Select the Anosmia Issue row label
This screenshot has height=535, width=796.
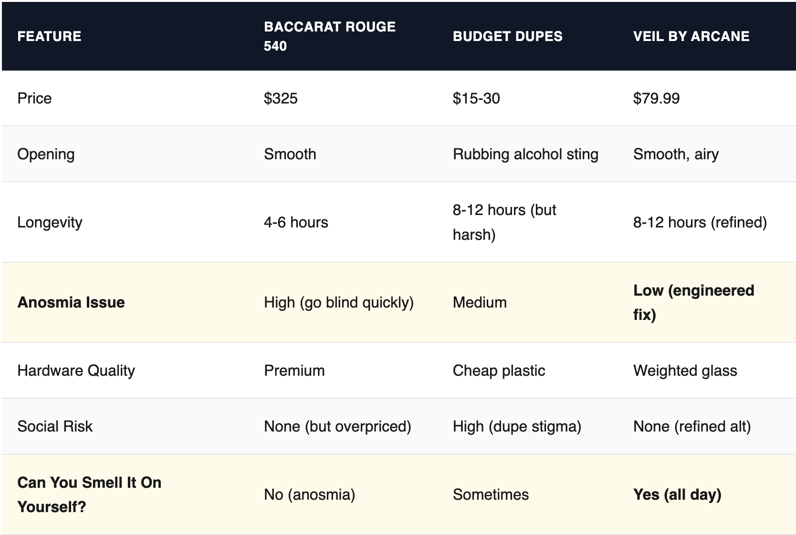pyautogui.click(x=71, y=302)
